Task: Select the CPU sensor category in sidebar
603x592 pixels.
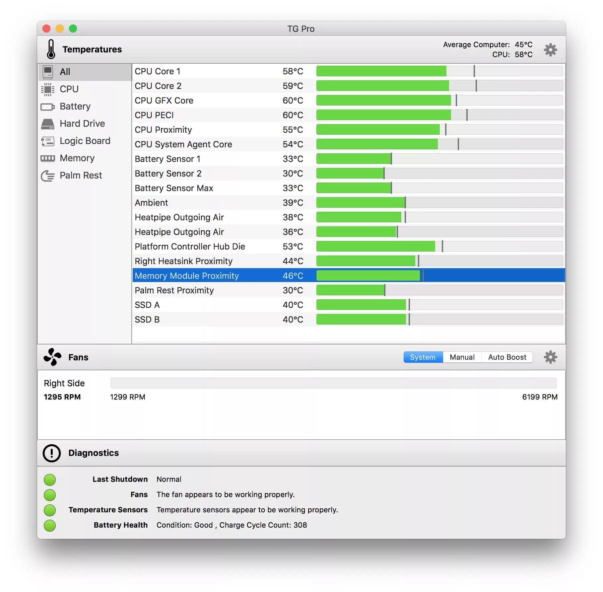Action: [69, 89]
